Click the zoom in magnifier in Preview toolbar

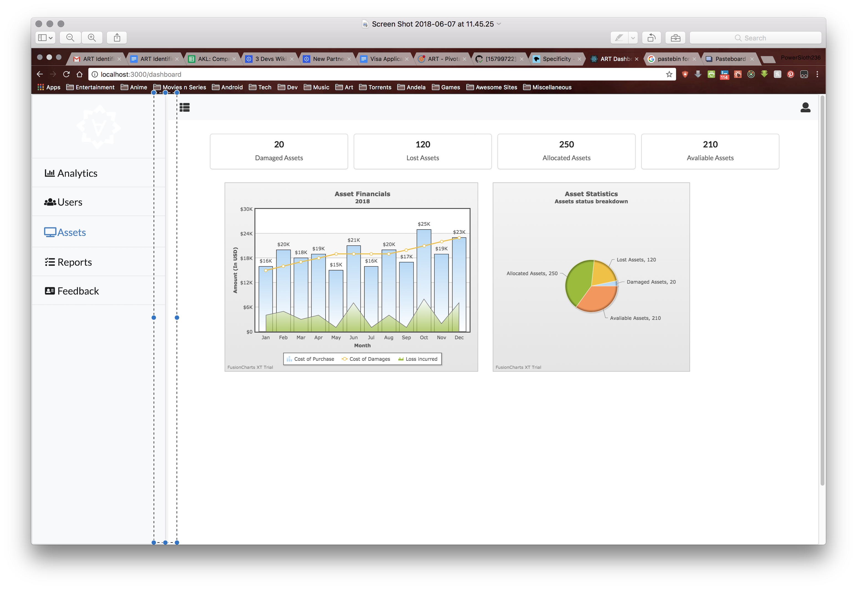(x=92, y=38)
